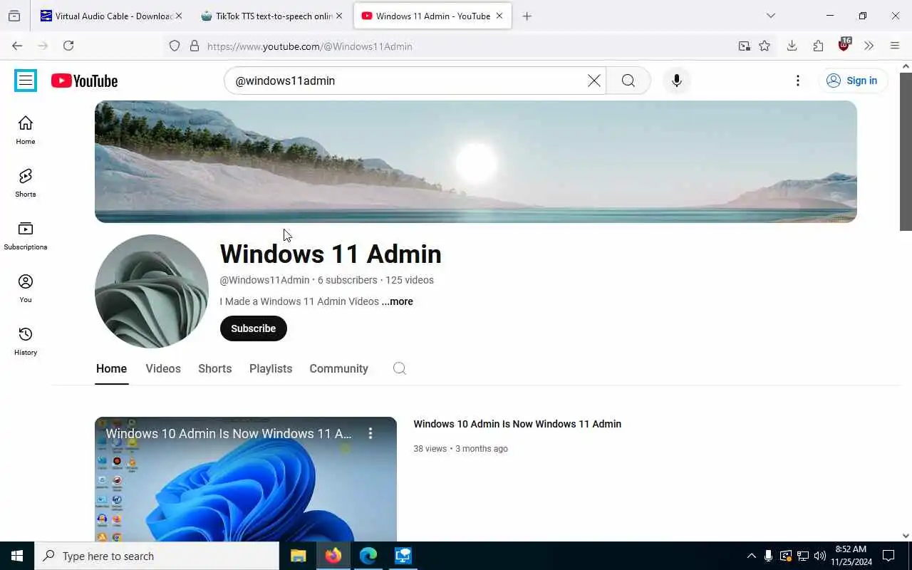
Task: Open YouTube settings three-dot menu
Action: tap(798, 81)
